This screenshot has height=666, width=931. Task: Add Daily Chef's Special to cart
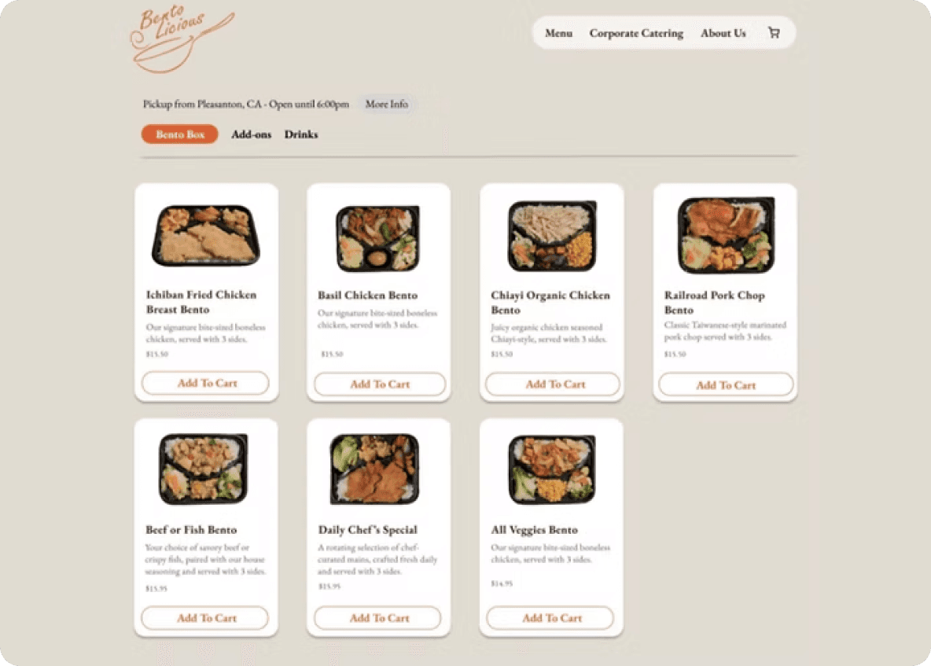click(377, 618)
